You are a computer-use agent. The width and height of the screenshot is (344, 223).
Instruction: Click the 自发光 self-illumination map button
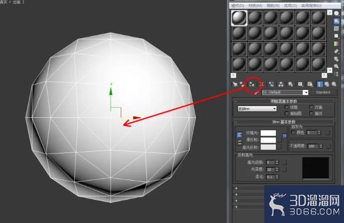tap(328, 133)
